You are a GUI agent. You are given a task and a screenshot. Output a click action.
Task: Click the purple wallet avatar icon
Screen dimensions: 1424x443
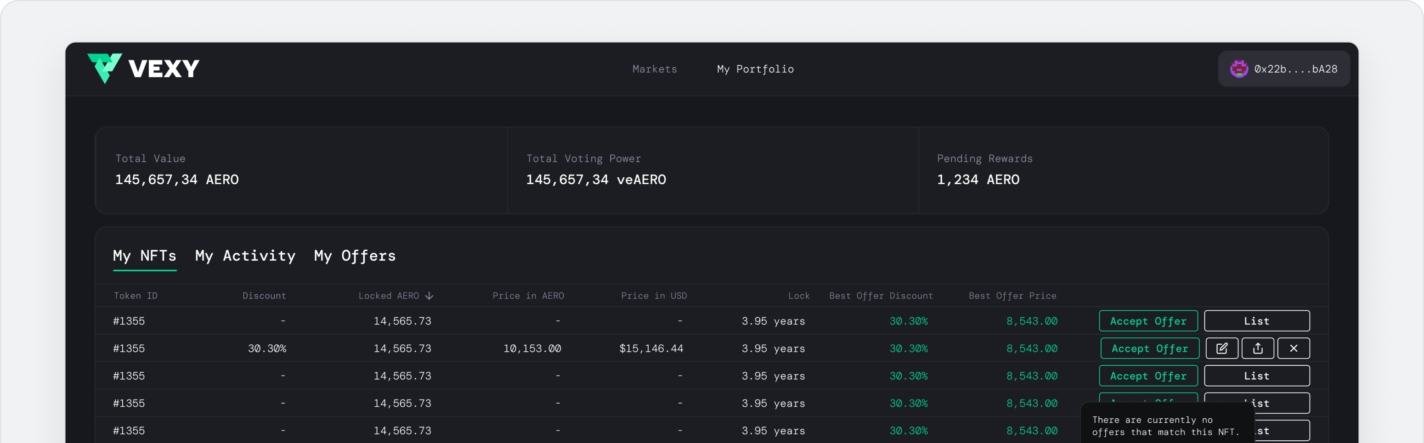(1239, 69)
